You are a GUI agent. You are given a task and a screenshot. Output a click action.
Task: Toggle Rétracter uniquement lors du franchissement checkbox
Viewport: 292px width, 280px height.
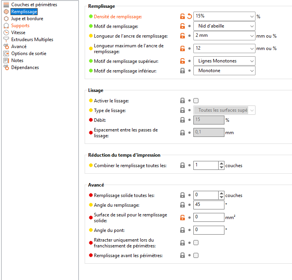196,243
